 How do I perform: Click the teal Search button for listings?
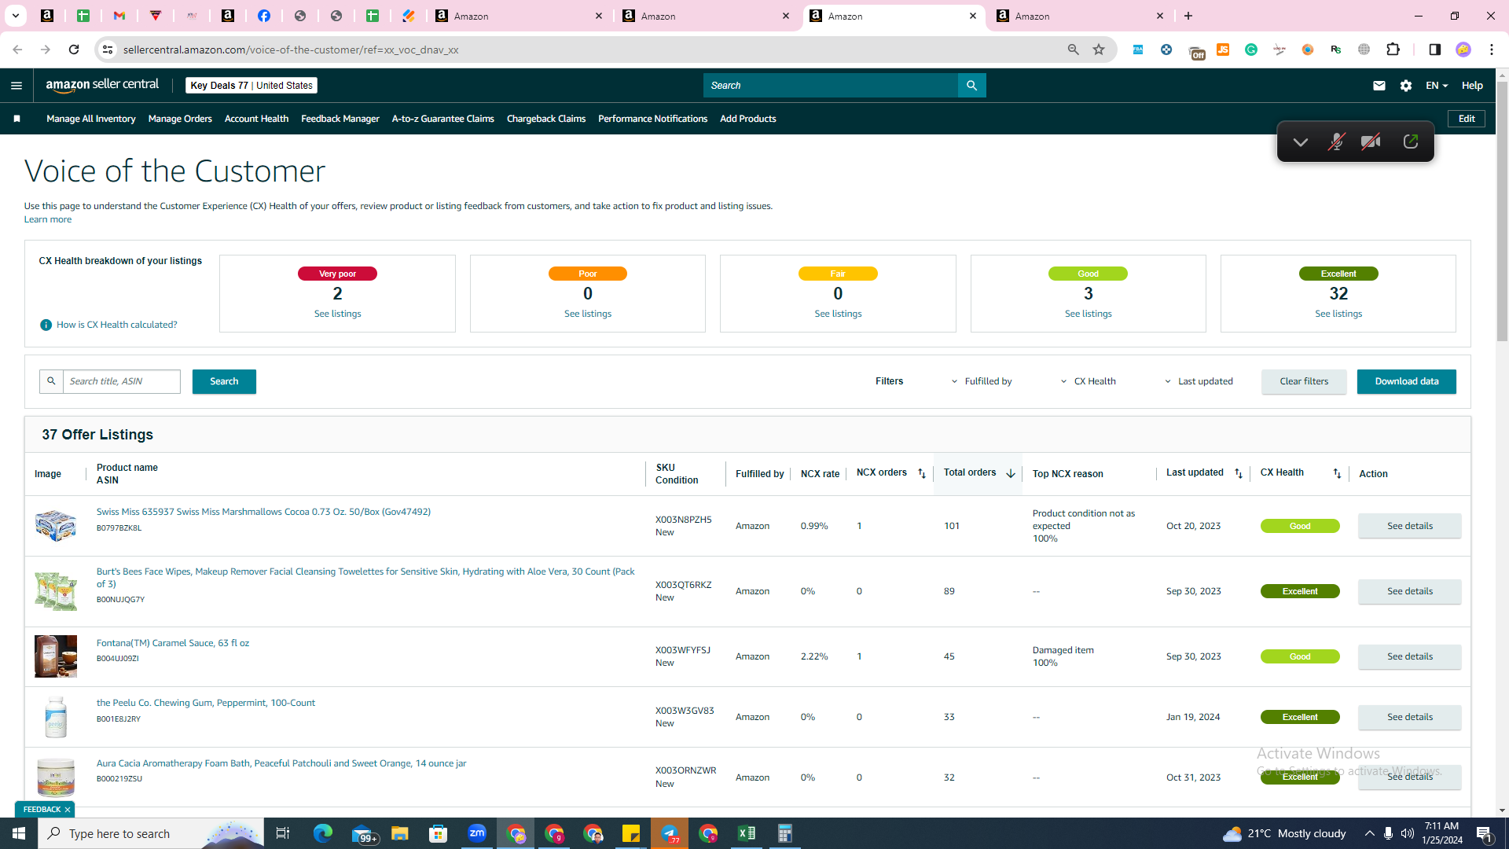click(224, 381)
